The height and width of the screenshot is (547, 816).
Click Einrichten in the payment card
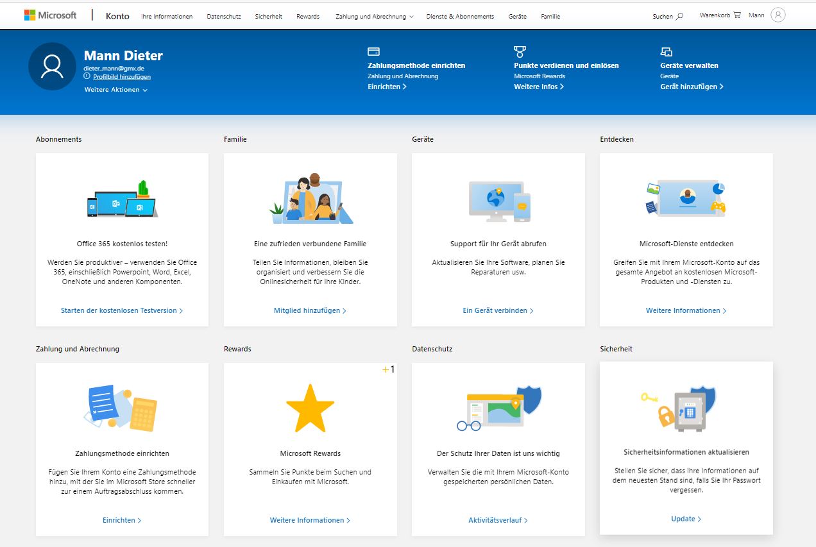click(122, 520)
